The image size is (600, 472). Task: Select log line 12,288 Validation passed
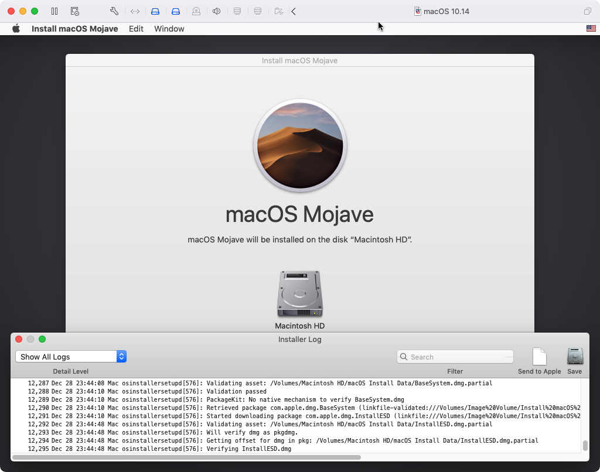295,391
